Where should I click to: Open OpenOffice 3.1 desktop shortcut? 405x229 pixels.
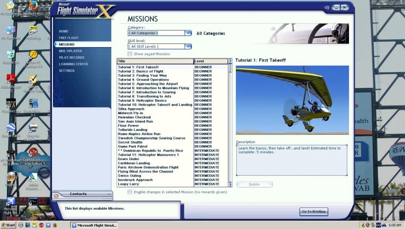click(33, 107)
